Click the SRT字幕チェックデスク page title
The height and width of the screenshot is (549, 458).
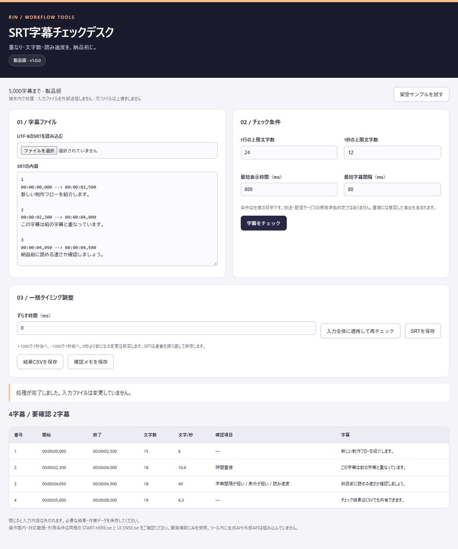61,32
